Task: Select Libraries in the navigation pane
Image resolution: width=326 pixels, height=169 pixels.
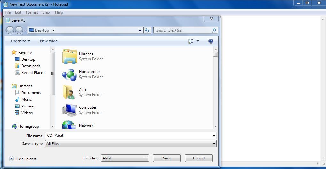Action: [25, 86]
